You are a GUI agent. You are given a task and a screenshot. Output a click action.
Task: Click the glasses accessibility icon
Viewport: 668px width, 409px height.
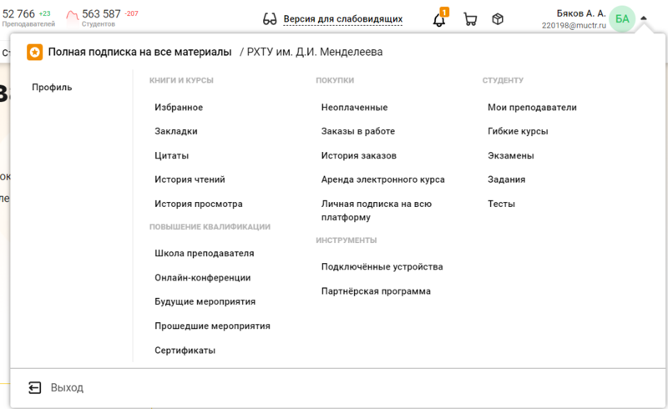[x=270, y=19]
